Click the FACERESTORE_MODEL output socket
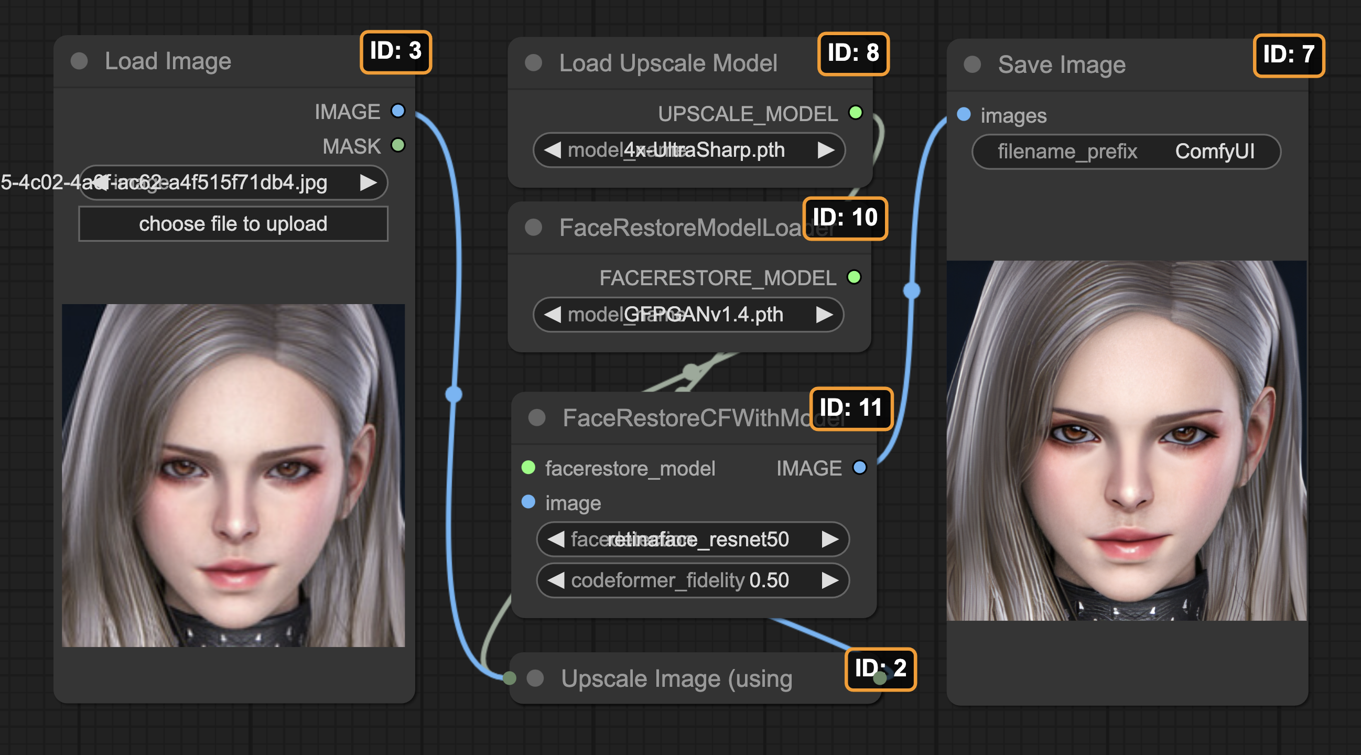 [x=854, y=277]
